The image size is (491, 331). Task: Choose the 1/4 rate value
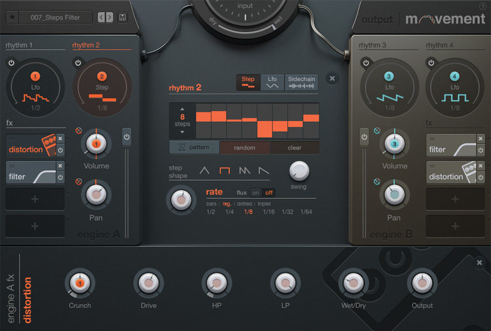tap(230, 212)
